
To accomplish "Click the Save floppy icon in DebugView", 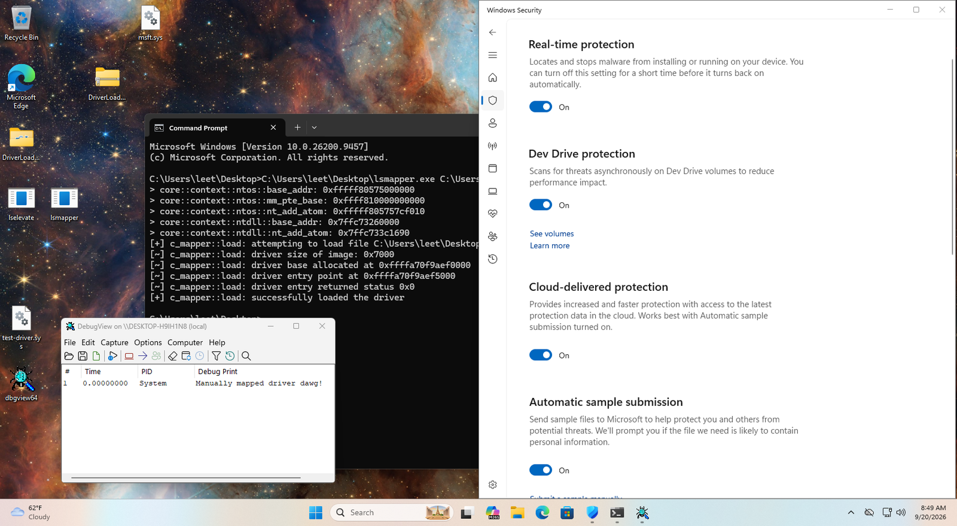I will 83,356.
